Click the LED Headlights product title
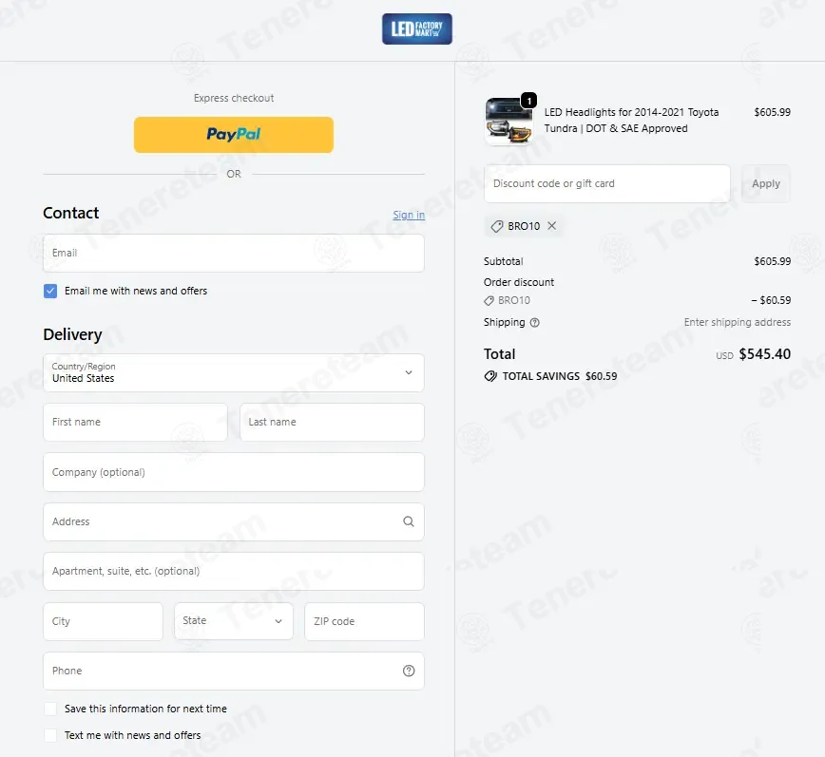The height and width of the screenshot is (757, 825). pyautogui.click(x=631, y=121)
